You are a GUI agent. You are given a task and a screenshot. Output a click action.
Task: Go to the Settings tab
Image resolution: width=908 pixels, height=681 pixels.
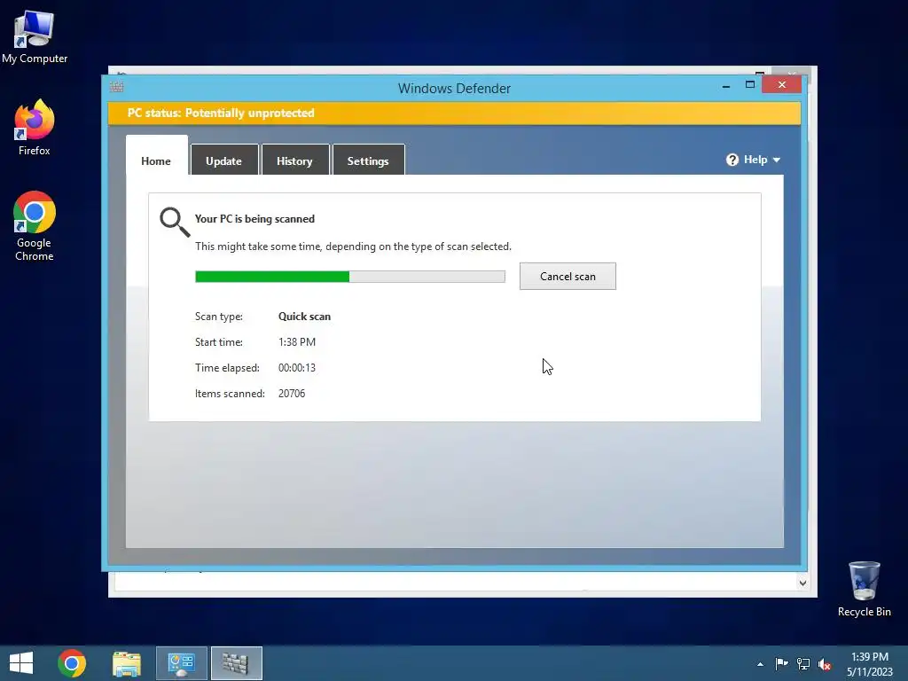tap(368, 160)
